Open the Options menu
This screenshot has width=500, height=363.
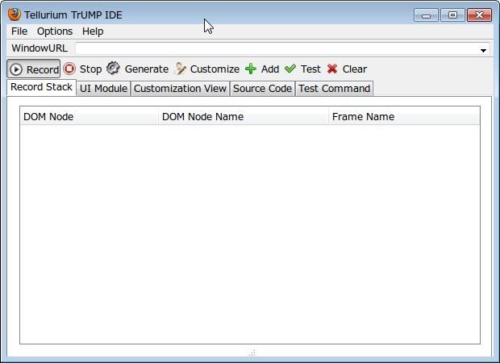pyautogui.click(x=55, y=31)
